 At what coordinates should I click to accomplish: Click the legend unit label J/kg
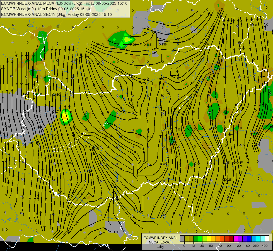click(x=161, y=247)
